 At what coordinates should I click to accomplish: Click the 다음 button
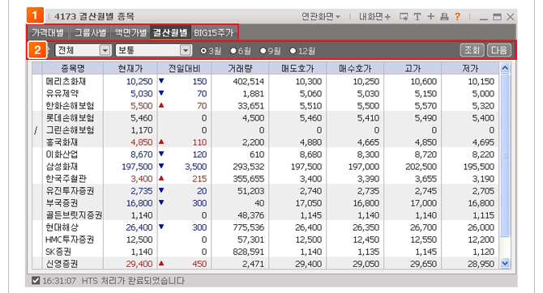click(499, 50)
